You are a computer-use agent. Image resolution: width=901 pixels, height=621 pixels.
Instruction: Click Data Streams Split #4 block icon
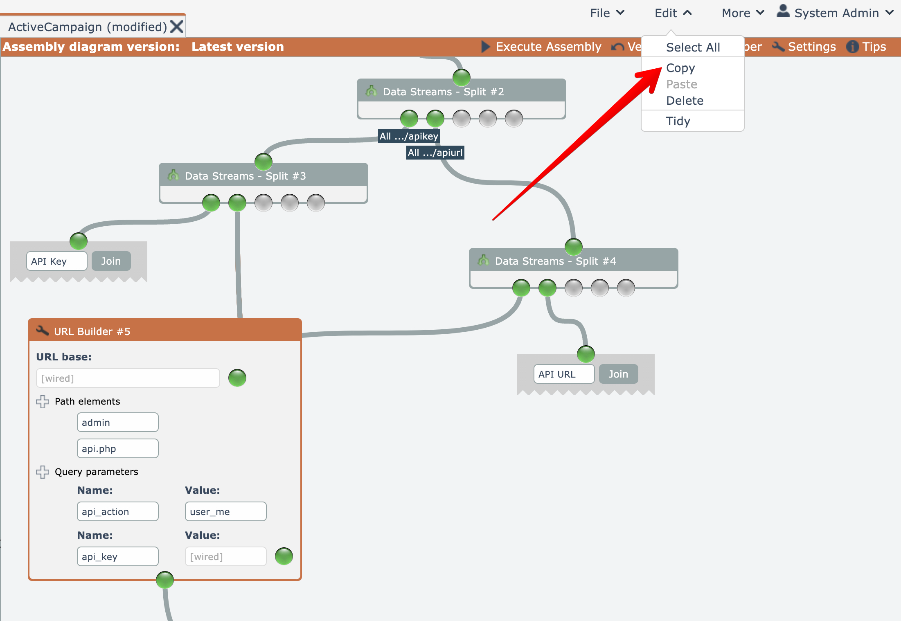click(x=483, y=260)
